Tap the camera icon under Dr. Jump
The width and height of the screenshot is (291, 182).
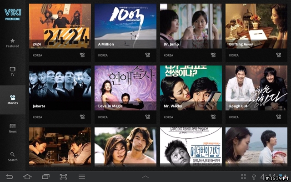tap(213, 55)
